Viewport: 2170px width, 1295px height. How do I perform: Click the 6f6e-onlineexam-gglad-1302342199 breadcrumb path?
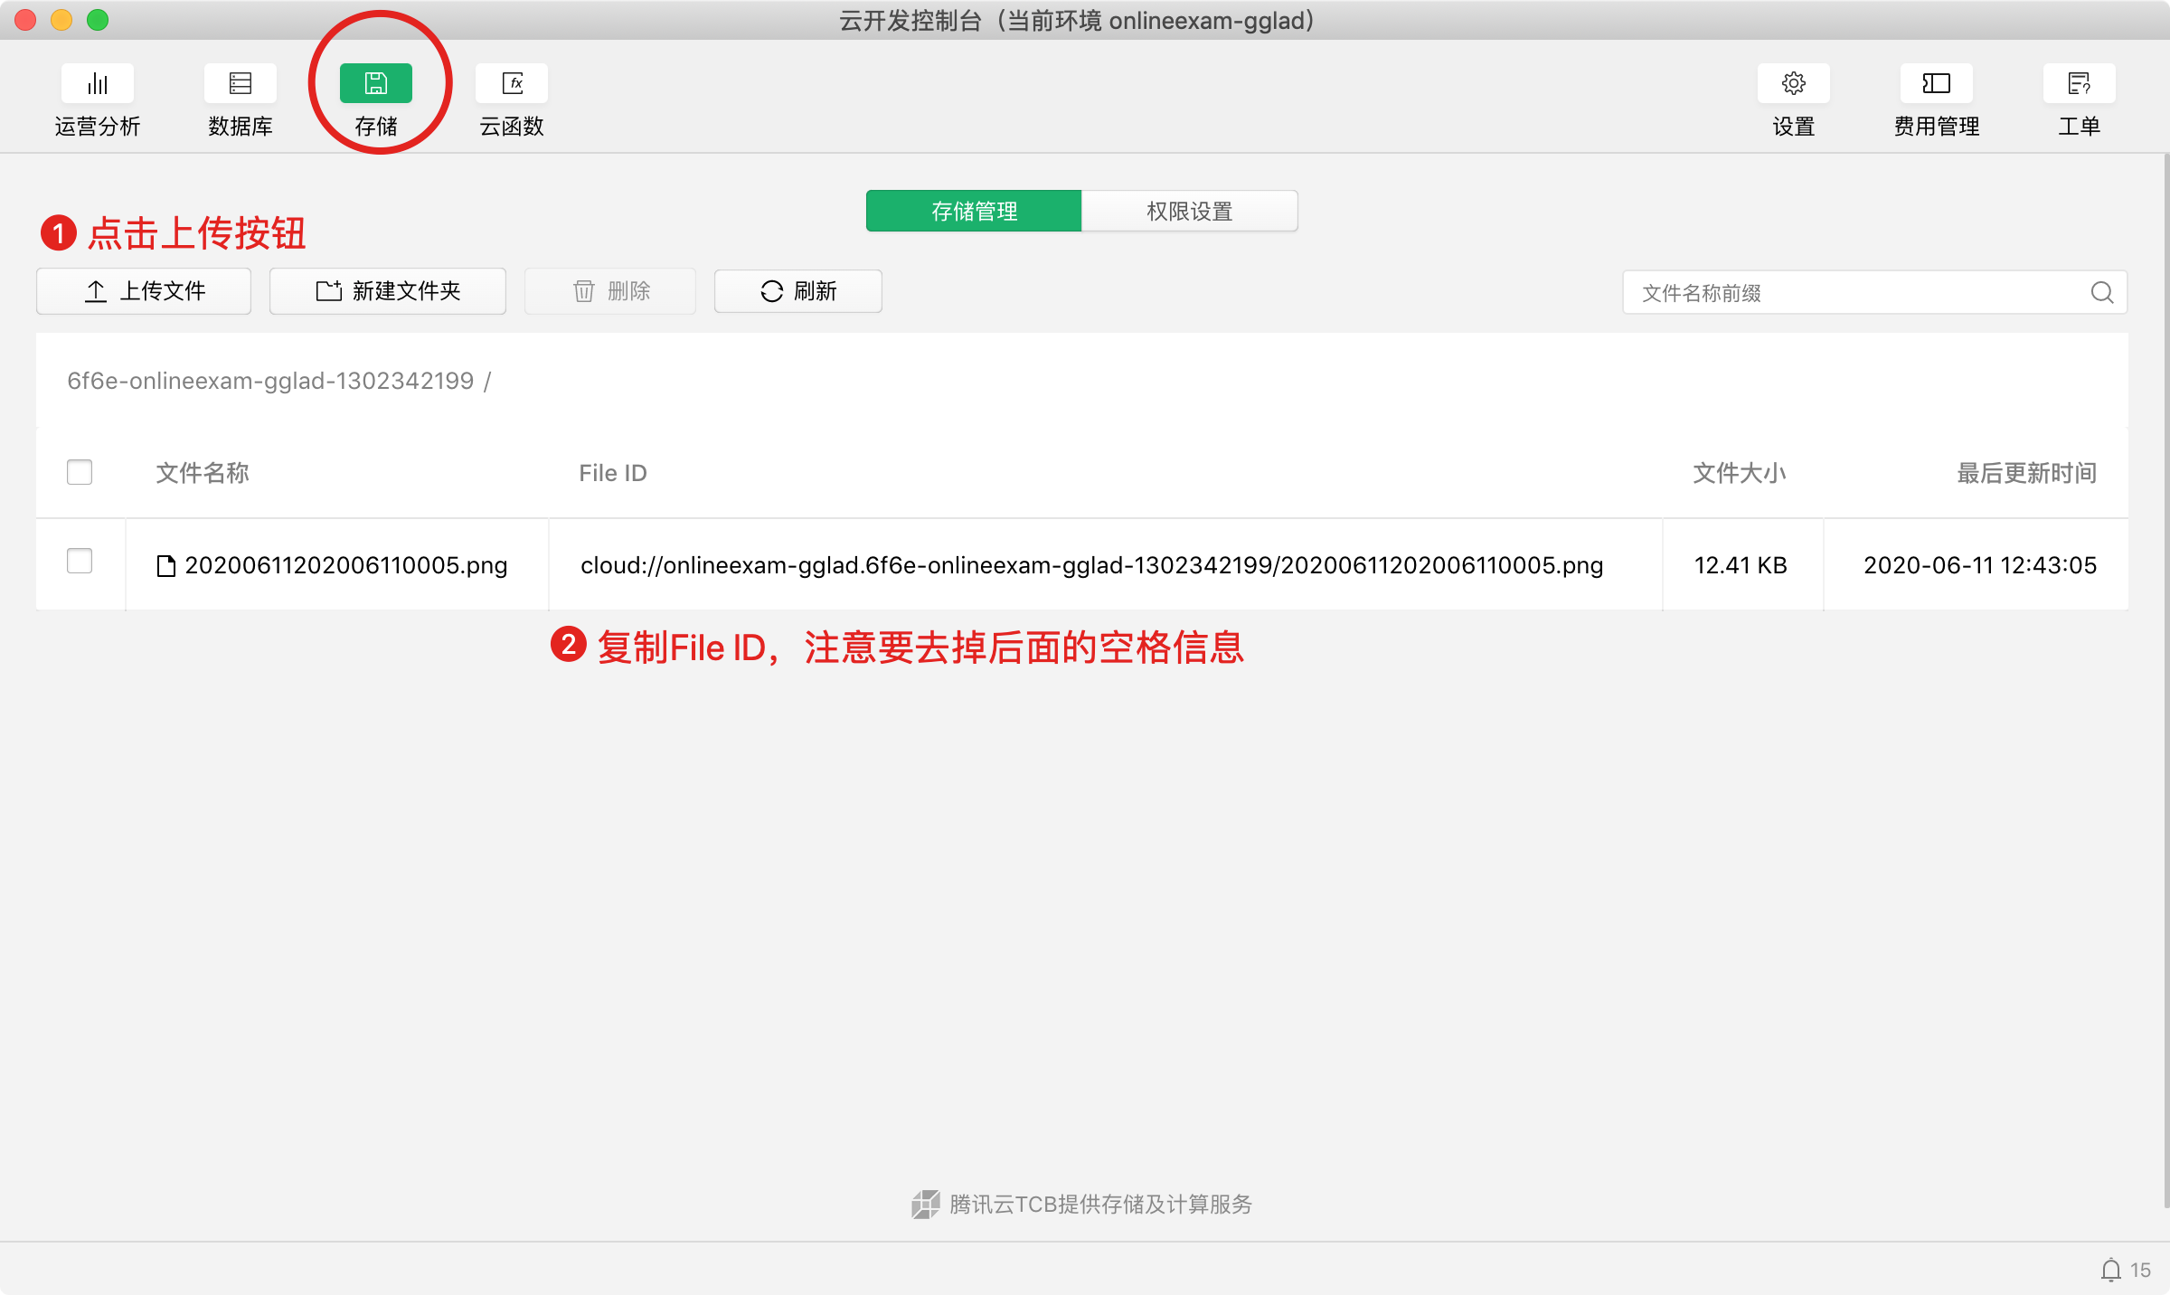[270, 381]
